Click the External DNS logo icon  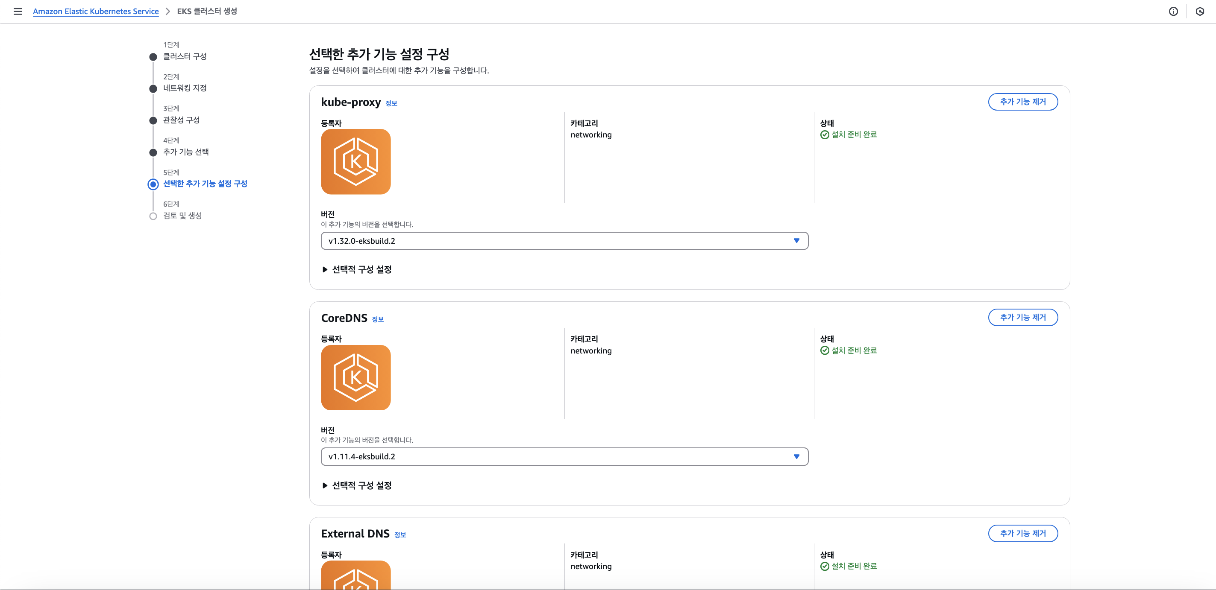coord(355,575)
